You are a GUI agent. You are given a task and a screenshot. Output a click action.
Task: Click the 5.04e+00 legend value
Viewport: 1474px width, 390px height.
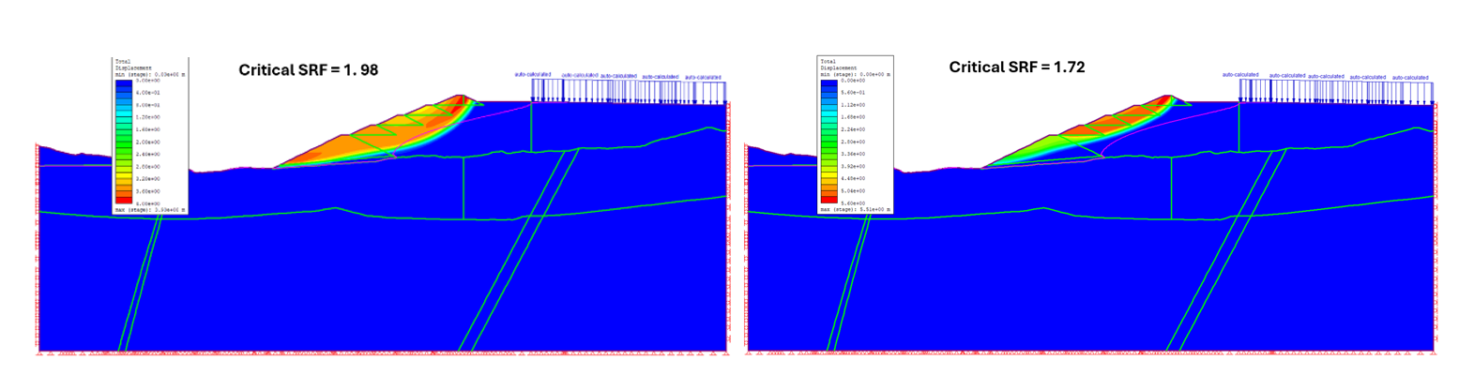pyautogui.click(x=853, y=190)
